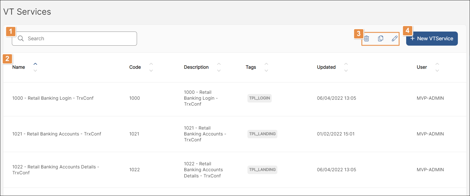Click updated date 01/02/2022 15:01
Viewport: 470px width, 196px height.
(x=336, y=134)
